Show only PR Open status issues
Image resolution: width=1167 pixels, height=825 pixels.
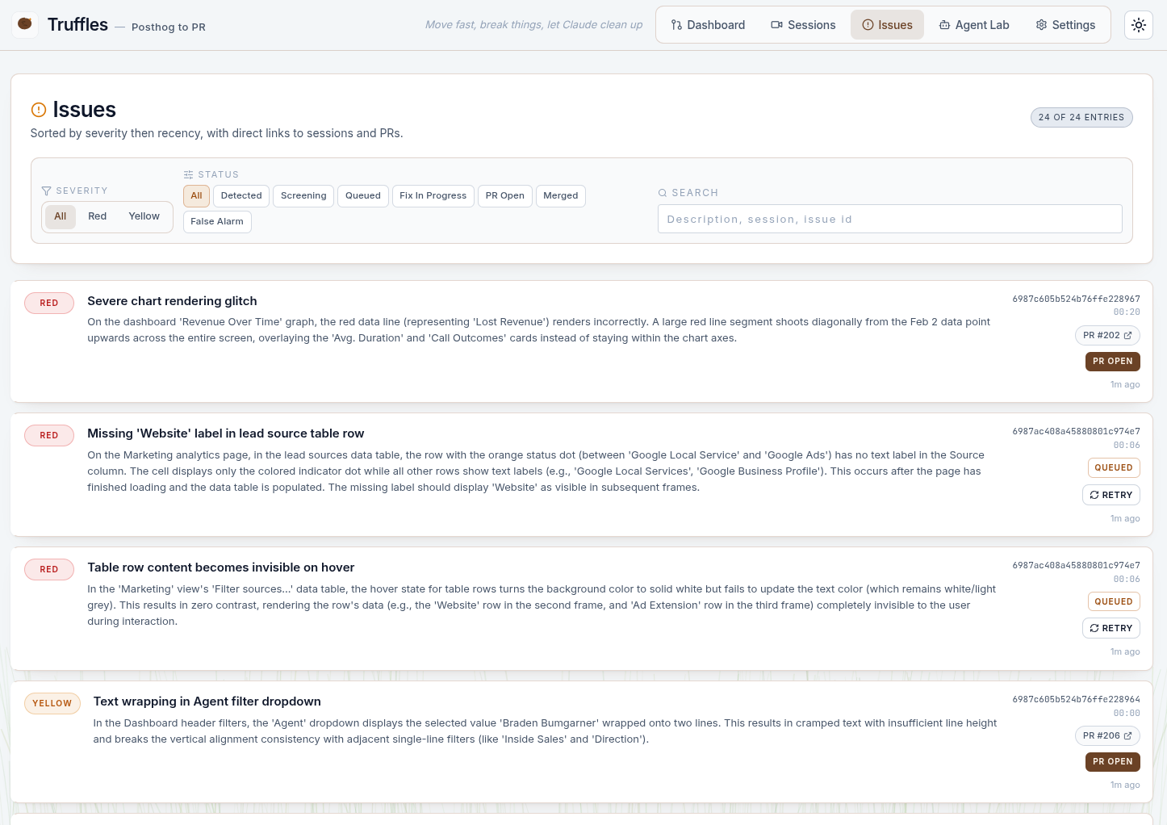click(504, 196)
